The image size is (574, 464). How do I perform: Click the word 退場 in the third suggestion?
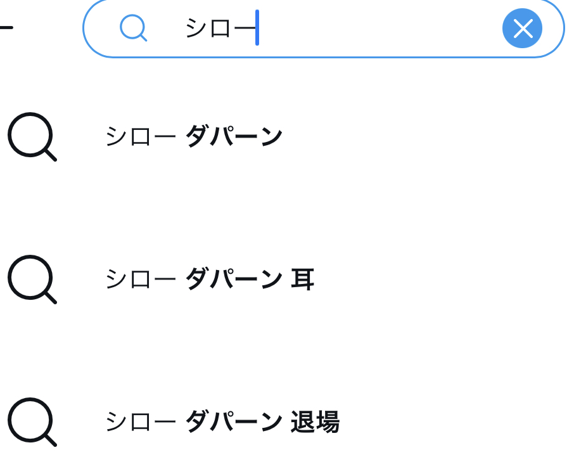click(x=315, y=422)
